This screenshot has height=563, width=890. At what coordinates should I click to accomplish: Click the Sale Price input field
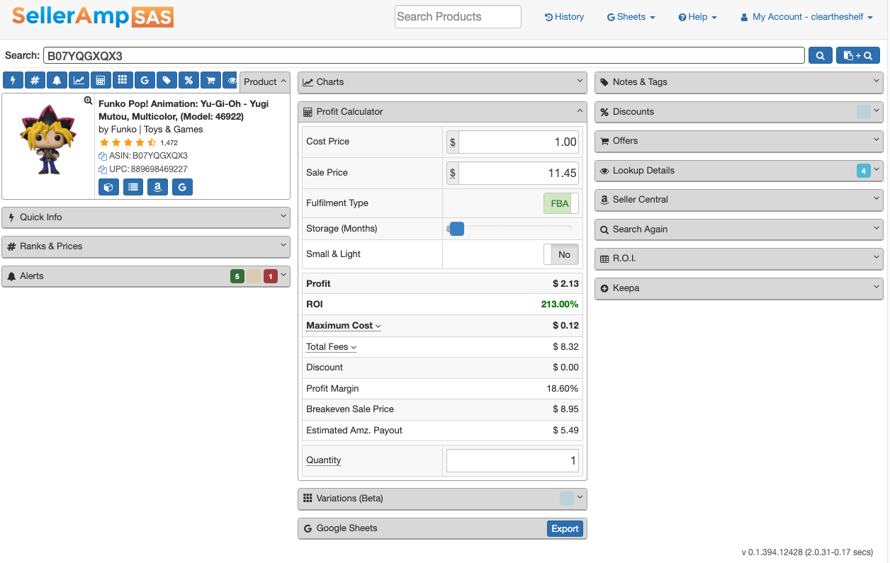(x=519, y=173)
